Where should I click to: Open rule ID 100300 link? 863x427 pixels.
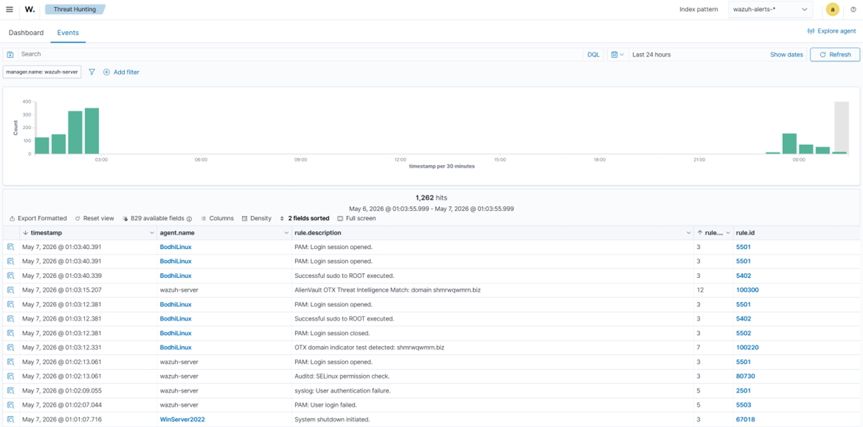coord(747,290)
